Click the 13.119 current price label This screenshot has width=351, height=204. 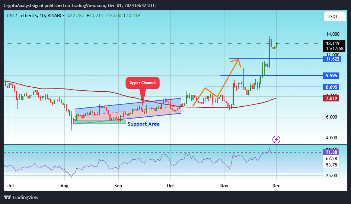(x=333, y=43)
